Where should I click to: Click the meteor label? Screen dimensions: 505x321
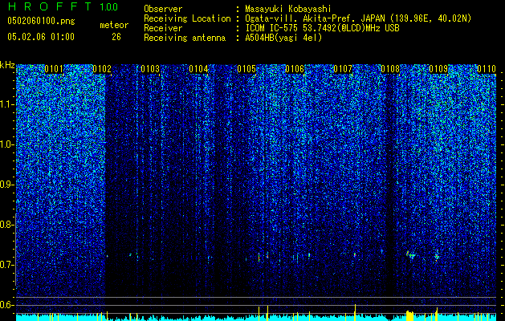point(114,25)
